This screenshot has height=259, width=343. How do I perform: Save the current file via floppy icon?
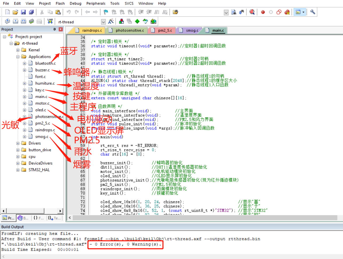tap(23, 12)
